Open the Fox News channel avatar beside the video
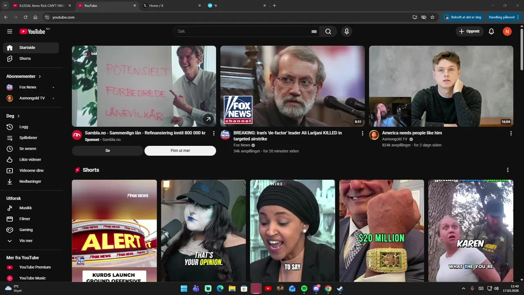 click(225, 135)
